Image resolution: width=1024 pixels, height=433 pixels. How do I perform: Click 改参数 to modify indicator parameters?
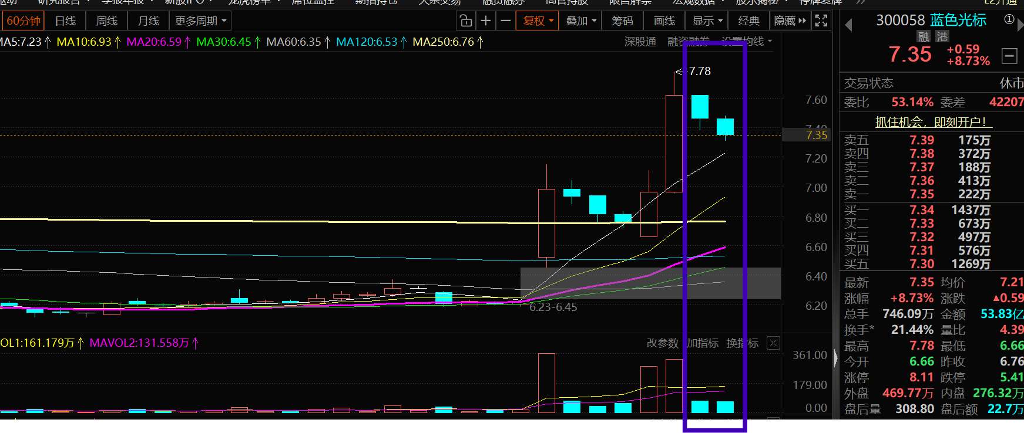click(x=662, y=343)
